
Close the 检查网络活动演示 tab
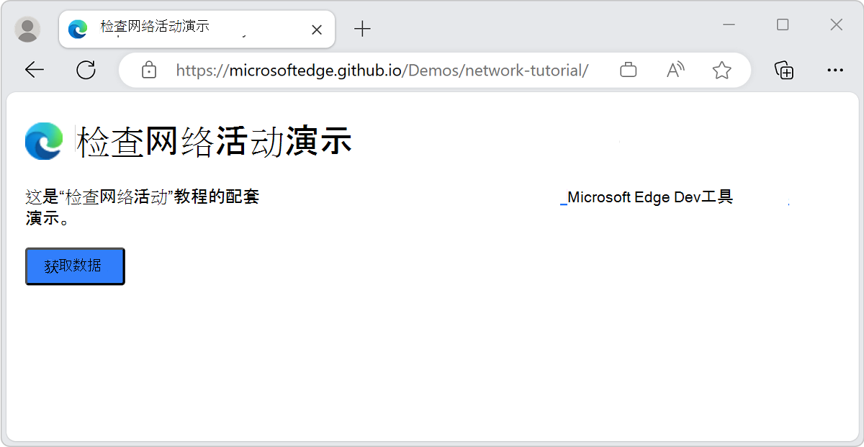click(316, 29)
